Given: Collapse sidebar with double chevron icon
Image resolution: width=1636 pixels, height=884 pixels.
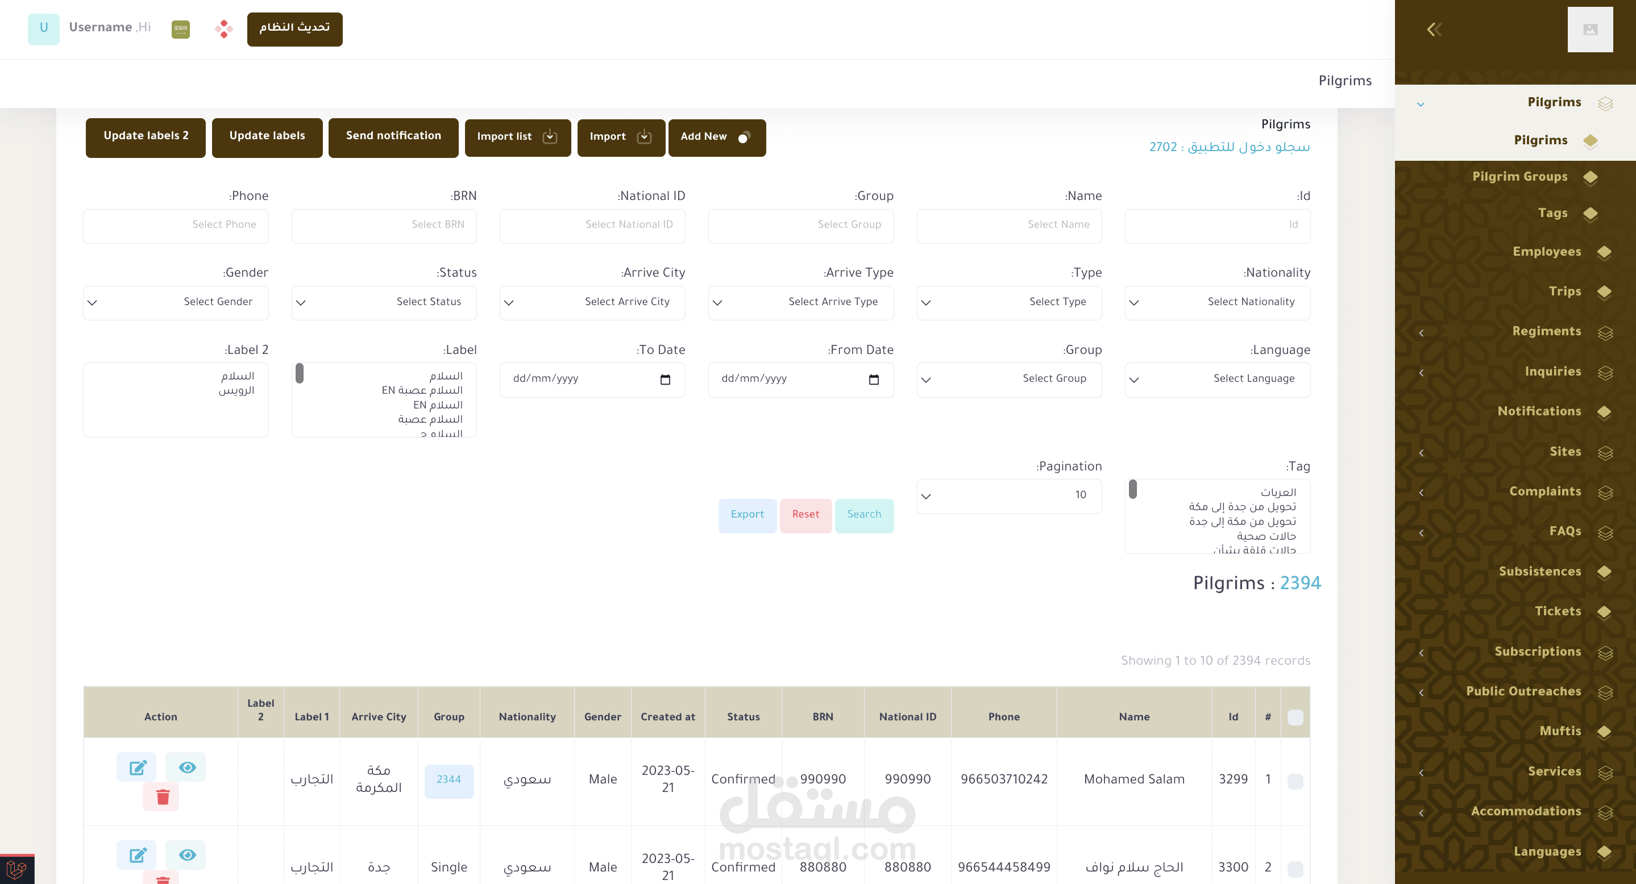Looking at the screenshot, I should click(x=1434, y=29).
